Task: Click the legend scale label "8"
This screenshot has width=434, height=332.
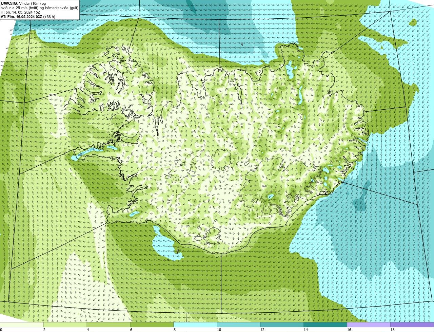Action: [175, 330]
